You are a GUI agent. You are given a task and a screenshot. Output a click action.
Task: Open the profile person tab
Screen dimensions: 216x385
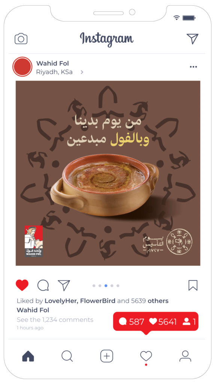185,356
